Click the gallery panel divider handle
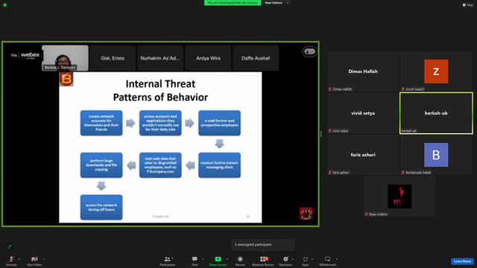This screenshot has width=477, height=268. pos(321,134)
